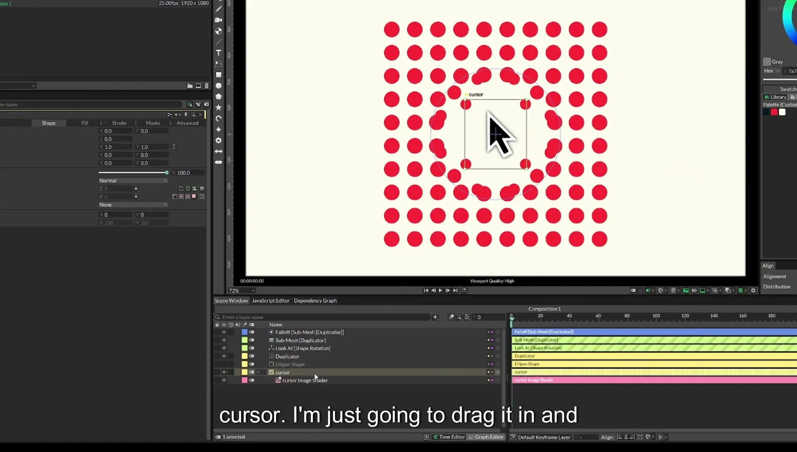The image size is (797, 452).
Task: Choose the Ellipse shape tool
Action: [218, 86]
